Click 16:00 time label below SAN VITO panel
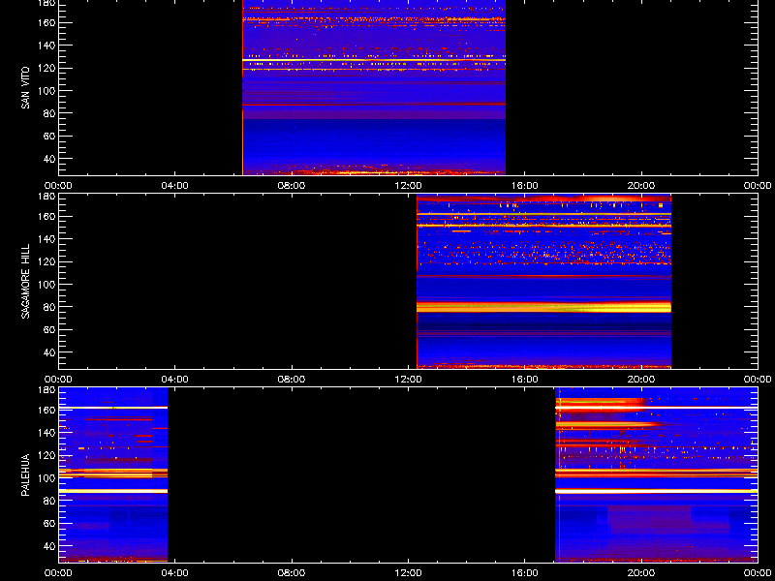Image resolution: width=775 pixels, height=581 pixels. click(x=525, y=186)
